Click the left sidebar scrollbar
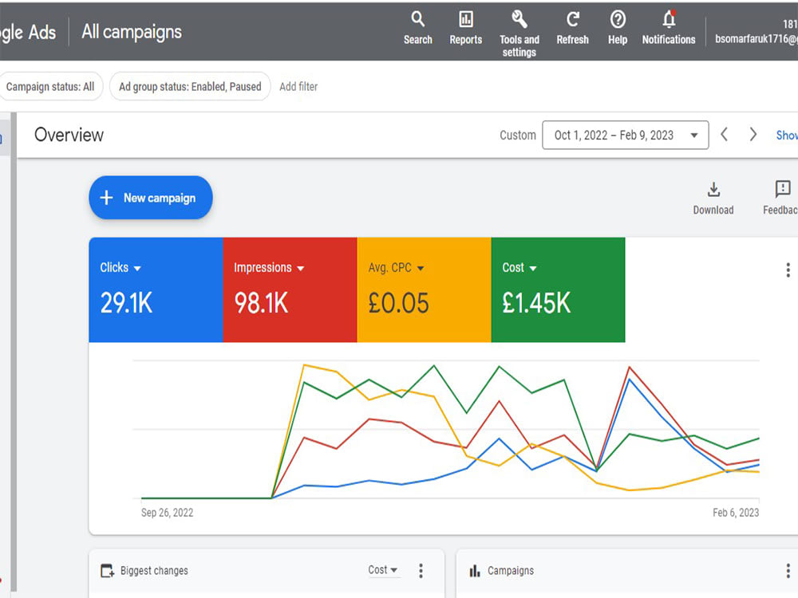 (x=14, y=352)
